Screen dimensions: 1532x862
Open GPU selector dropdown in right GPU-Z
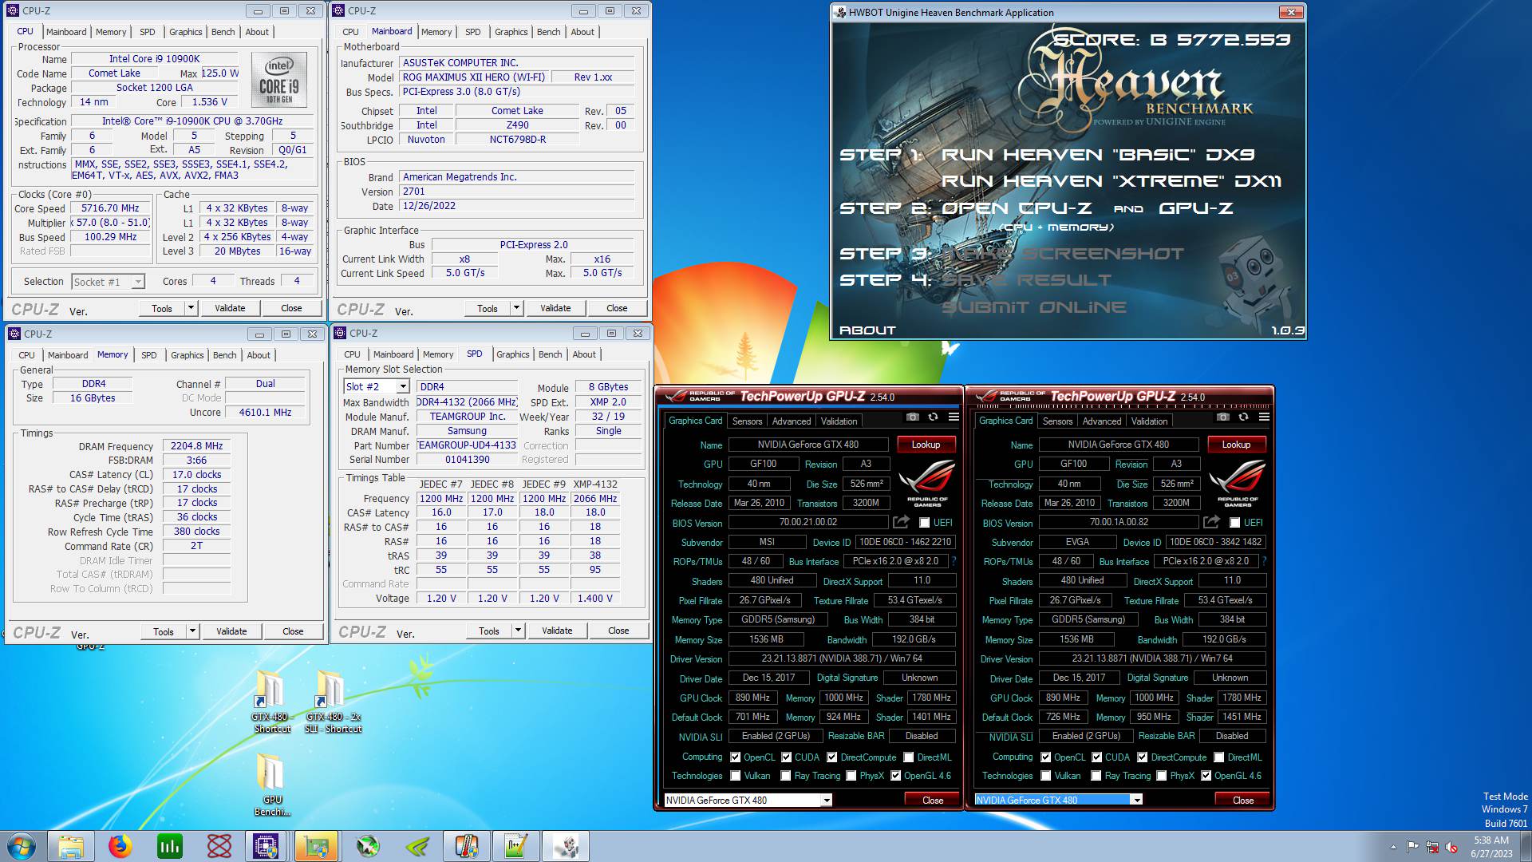(1137, 800)
